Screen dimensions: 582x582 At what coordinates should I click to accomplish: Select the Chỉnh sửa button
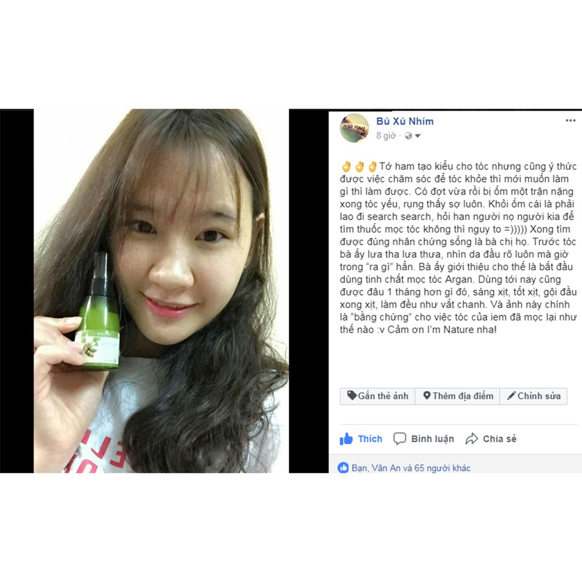tap(533, 396)
